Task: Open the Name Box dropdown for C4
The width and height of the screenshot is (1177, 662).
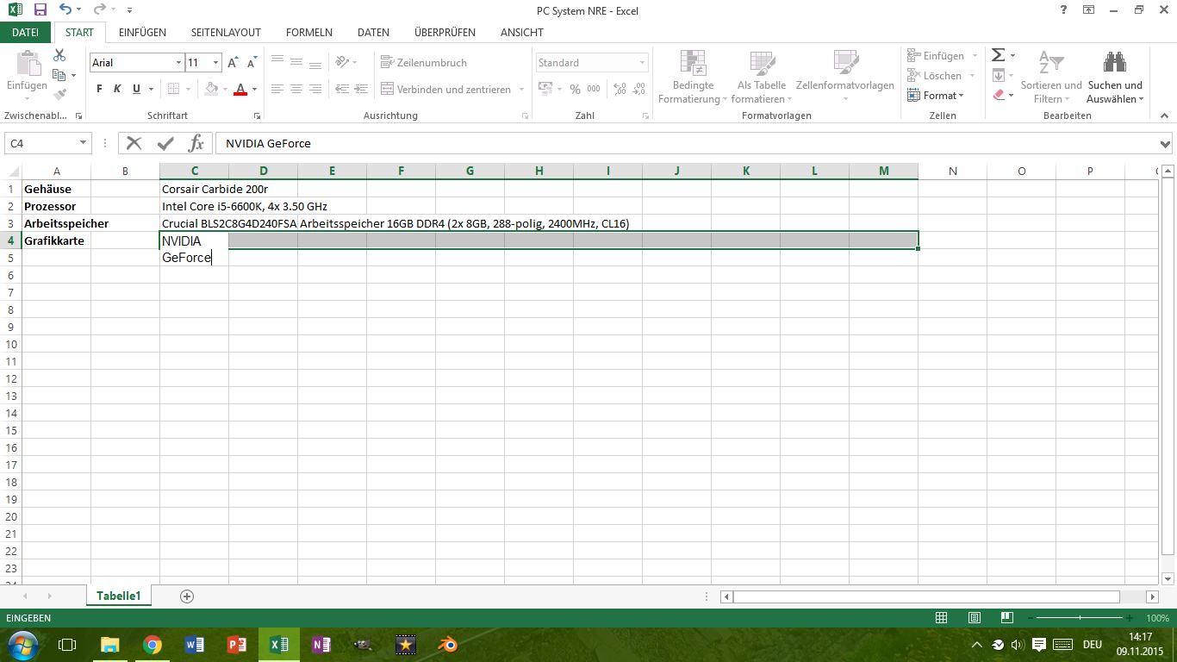Action: (x=84, y=143)
